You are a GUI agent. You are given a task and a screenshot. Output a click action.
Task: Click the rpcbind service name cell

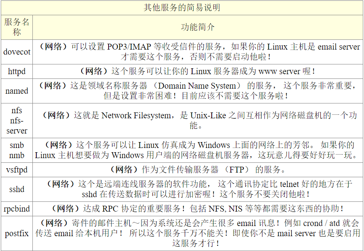[x=17, y=209]
